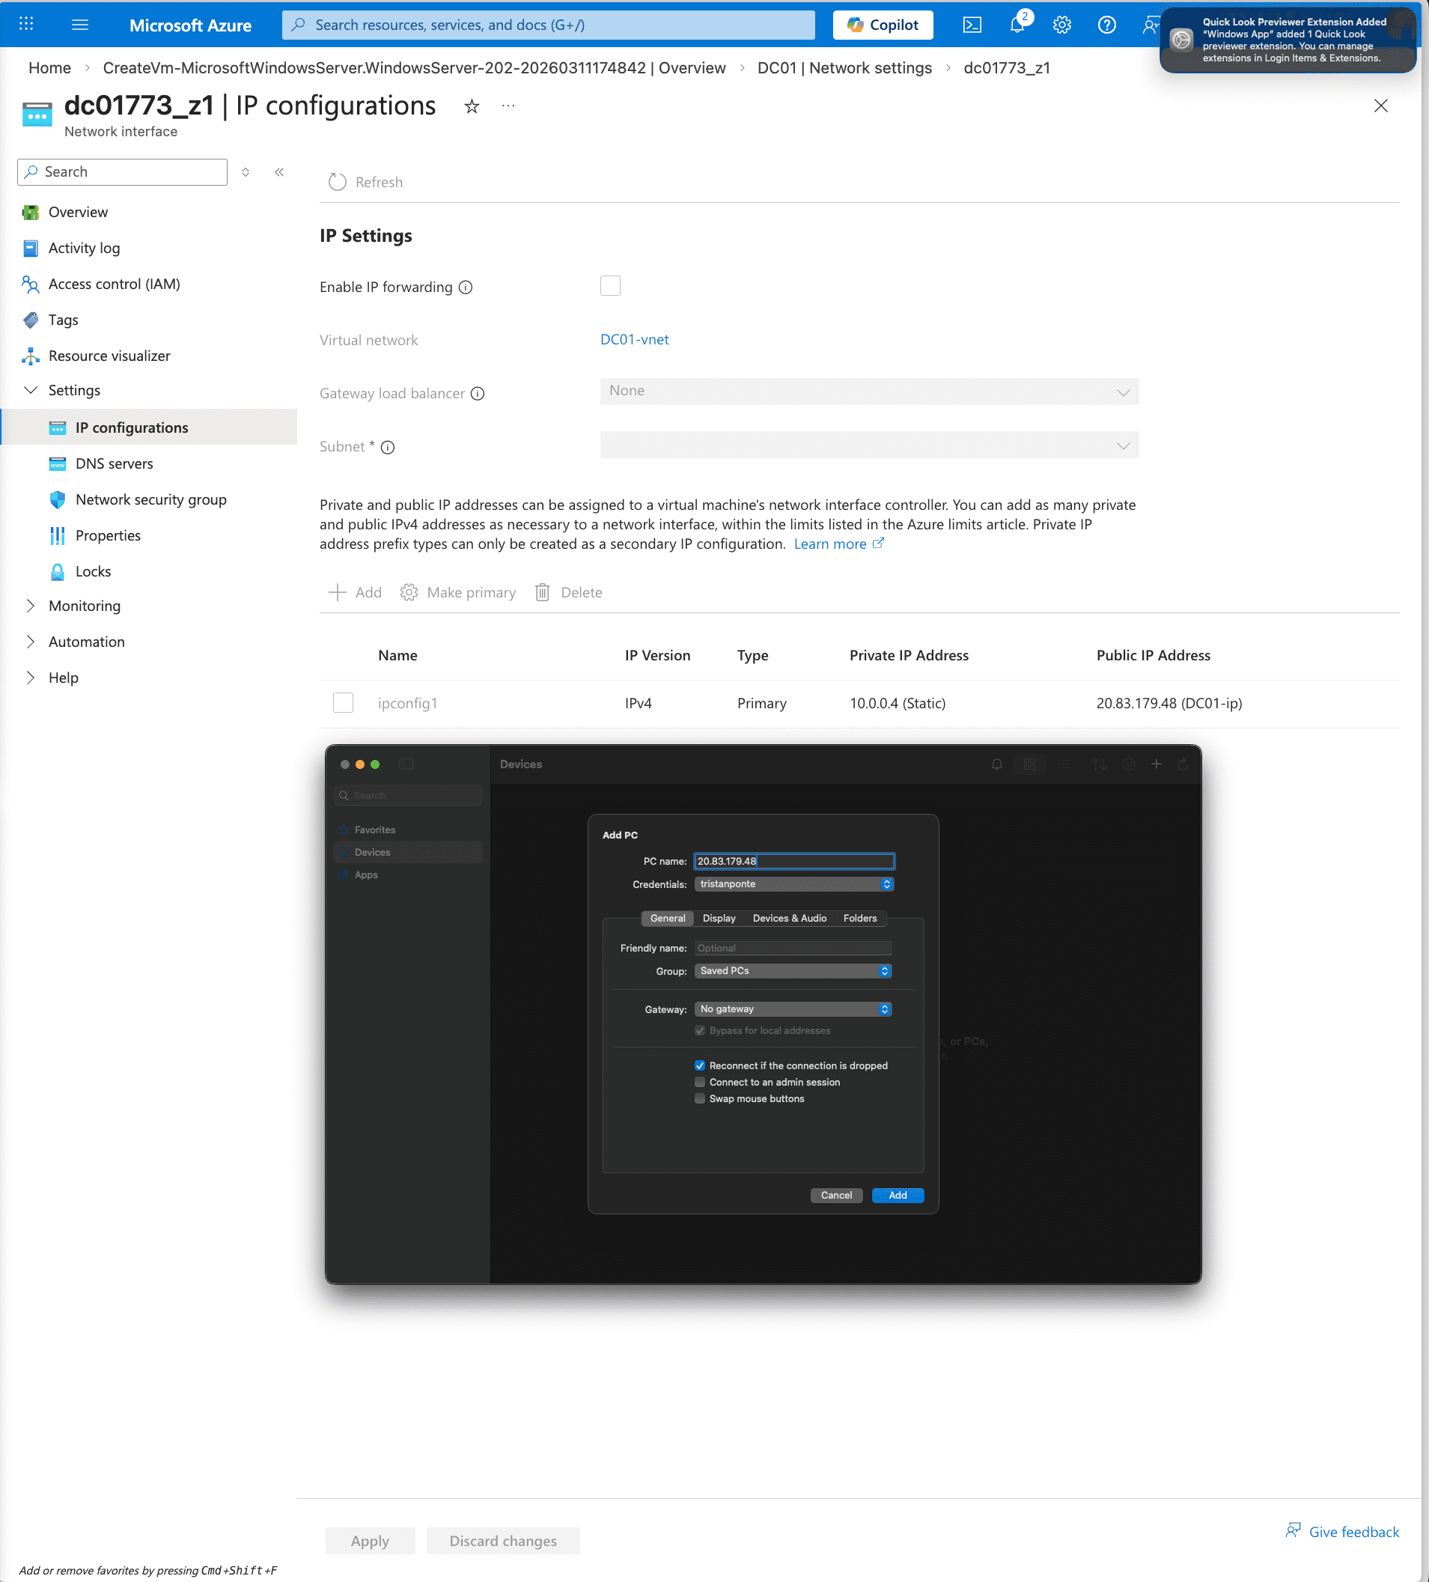Click the Apply button
Image resolution: width=1429 pixels, height=1582 pixels.
pos(370,1540)
